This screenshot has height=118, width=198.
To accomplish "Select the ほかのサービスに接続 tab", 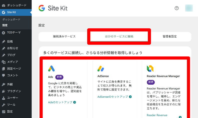I will (x=119, y=37).
